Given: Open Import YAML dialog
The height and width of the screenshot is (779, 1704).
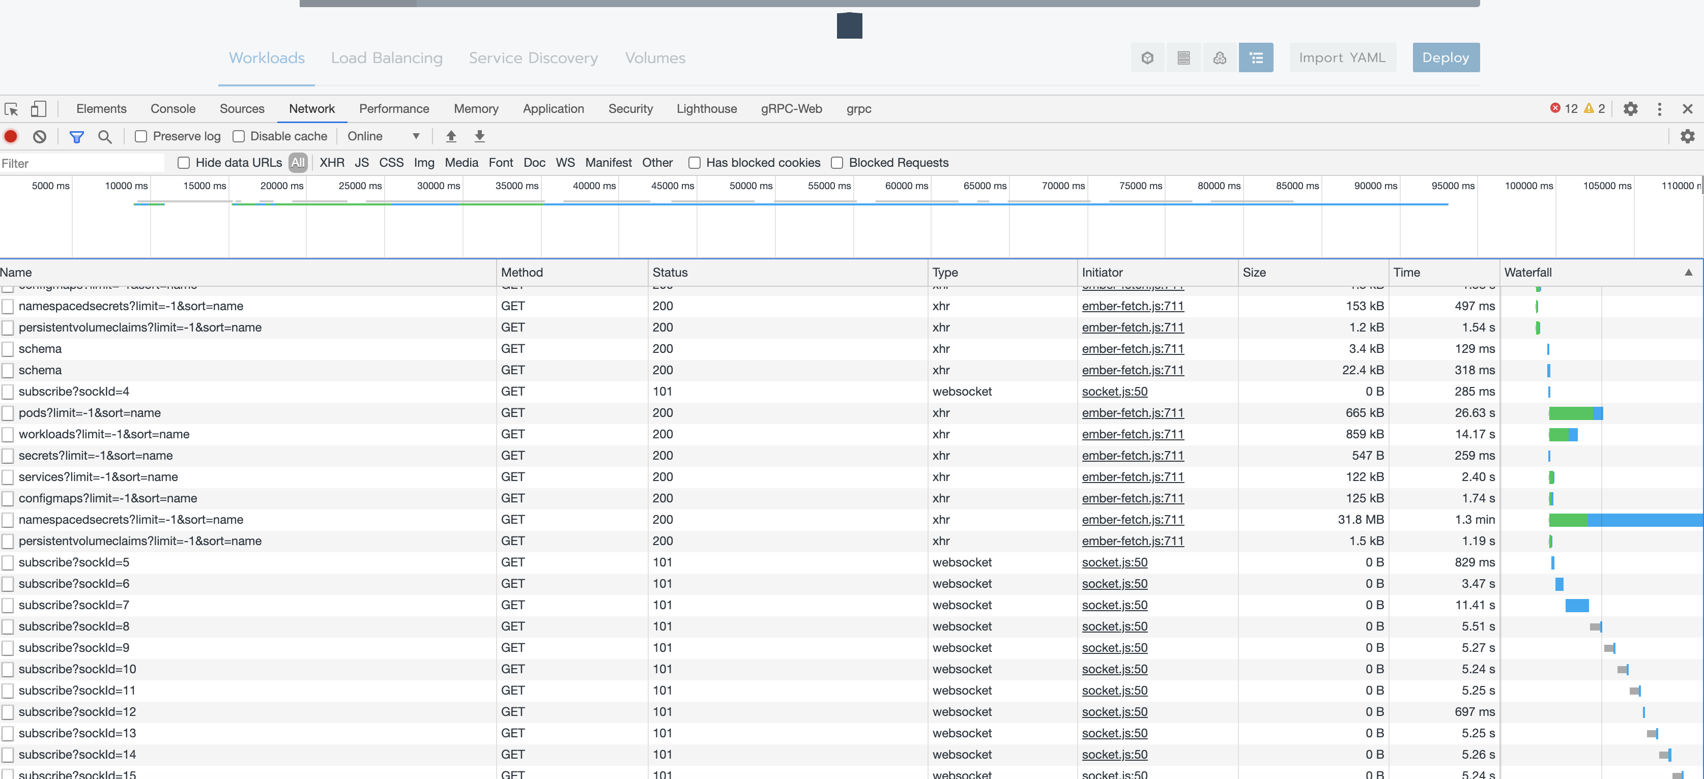Looking at the screenshot, I should pyautogui.click(x=1343, y=57).
